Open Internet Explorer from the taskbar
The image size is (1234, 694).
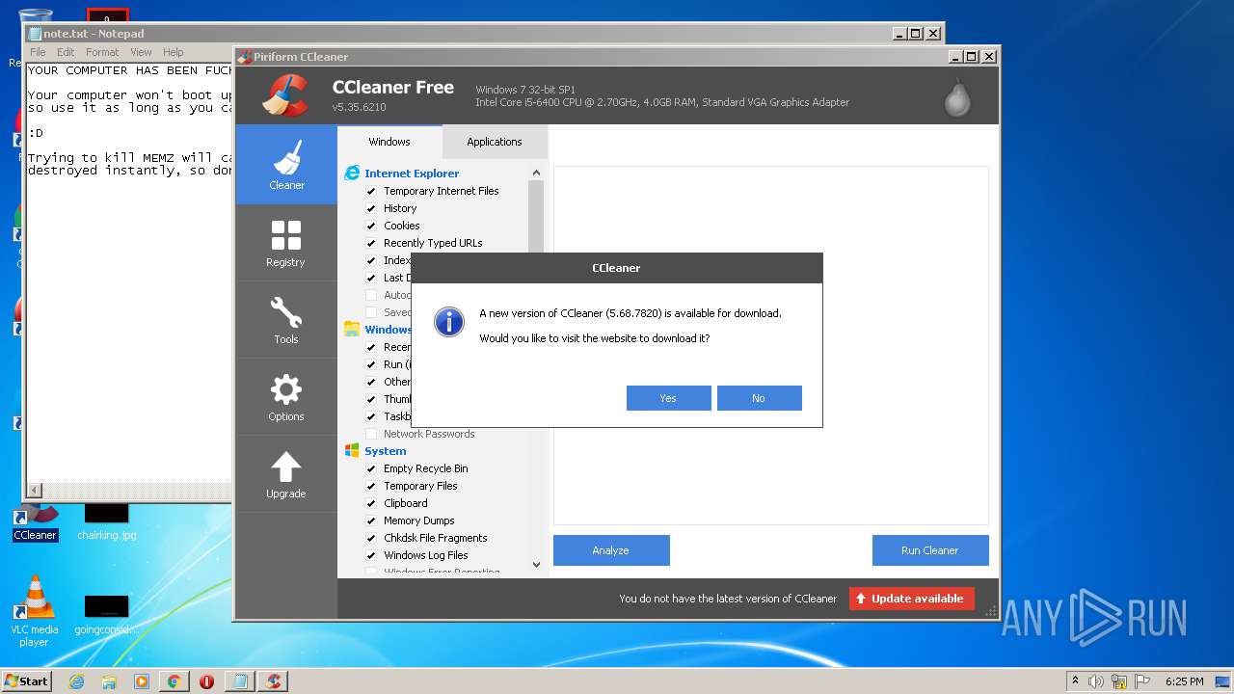tap(77, 681)
